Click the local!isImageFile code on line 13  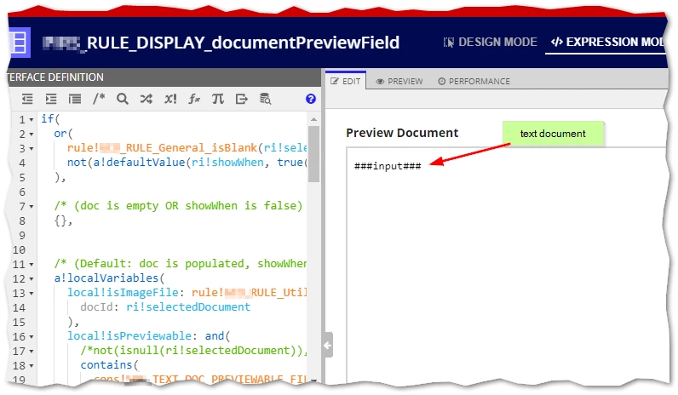pyautogui.click(x=123, y=293)
